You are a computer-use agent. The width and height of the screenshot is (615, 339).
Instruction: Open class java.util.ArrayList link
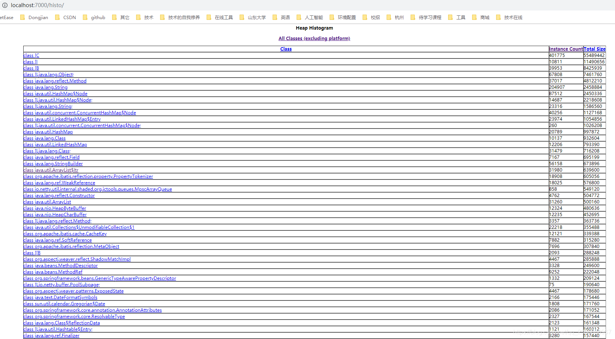click(x=47, y=202)
